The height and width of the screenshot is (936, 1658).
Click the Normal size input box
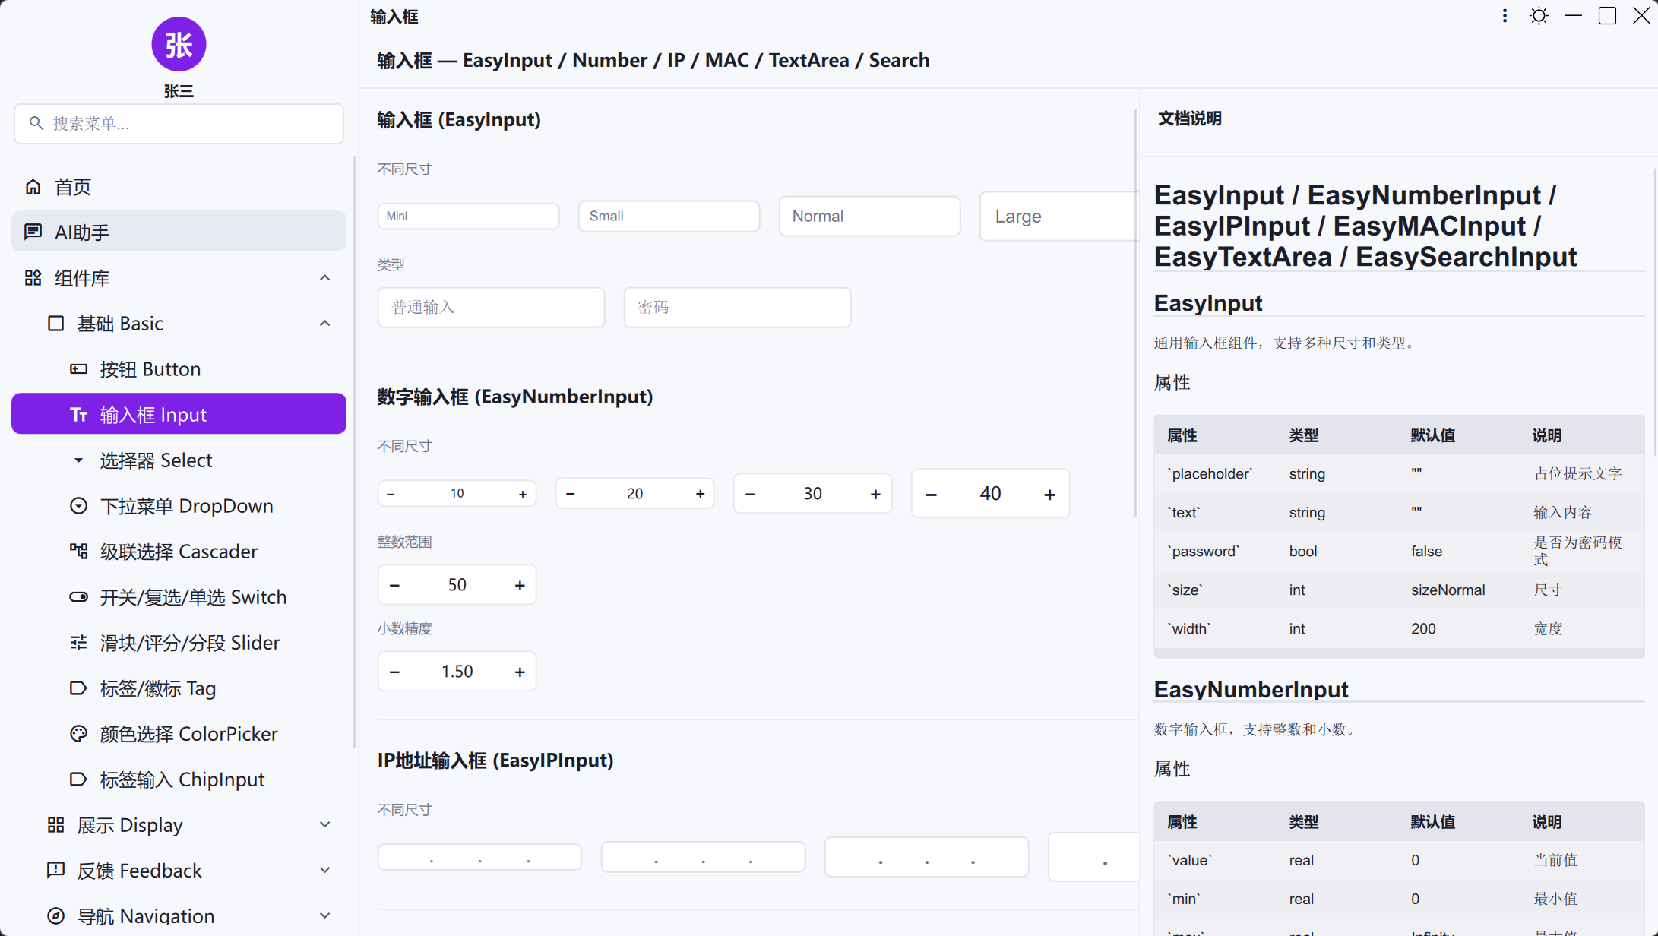pos(869,216)
